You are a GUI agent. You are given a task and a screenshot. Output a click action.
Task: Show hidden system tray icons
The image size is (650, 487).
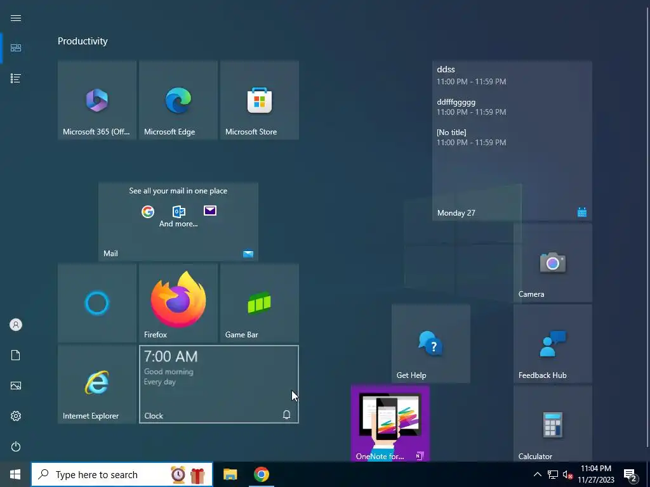[537, 474]
